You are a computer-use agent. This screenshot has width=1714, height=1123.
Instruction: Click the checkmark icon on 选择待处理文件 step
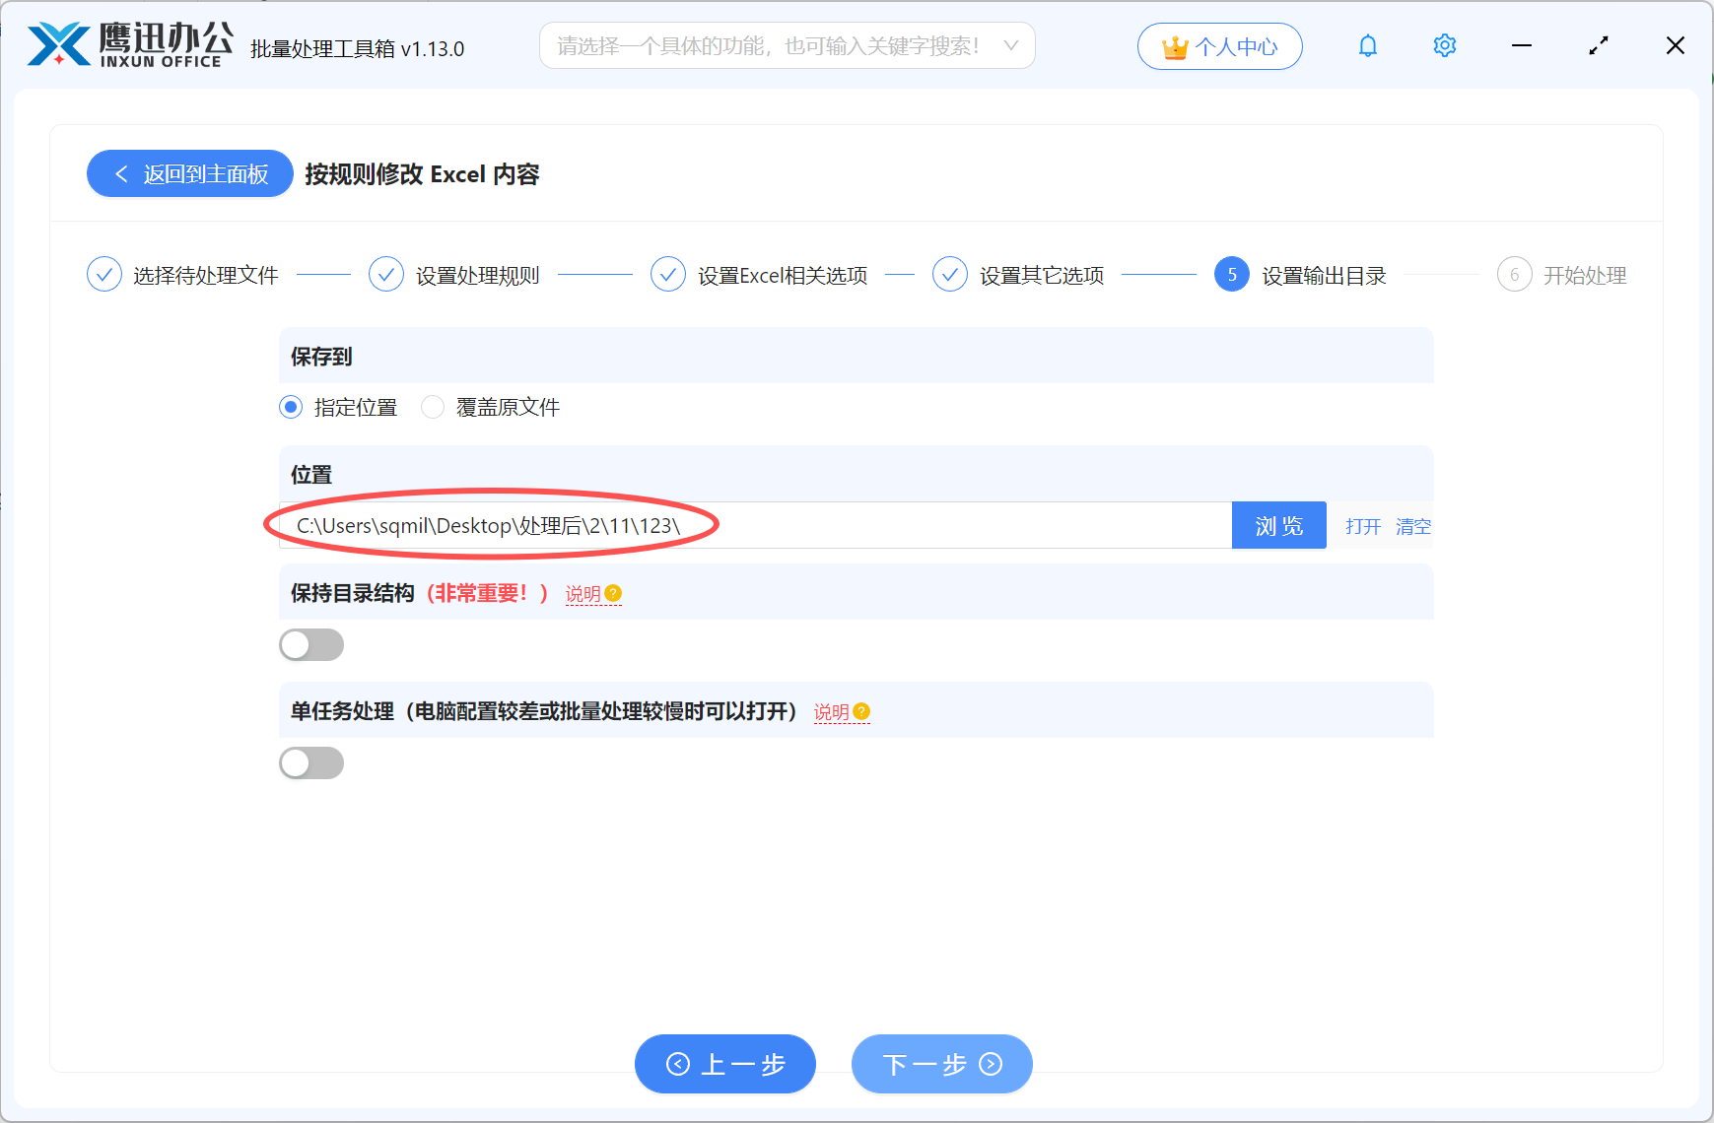point(104,274)
